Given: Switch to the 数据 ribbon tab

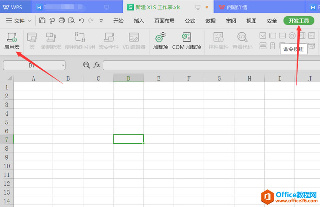Looking at the screenshot, I should tap(210, 21).
